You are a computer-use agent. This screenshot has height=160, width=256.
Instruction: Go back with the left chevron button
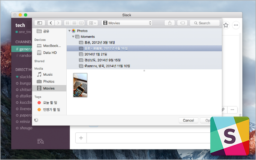point(51,23)
